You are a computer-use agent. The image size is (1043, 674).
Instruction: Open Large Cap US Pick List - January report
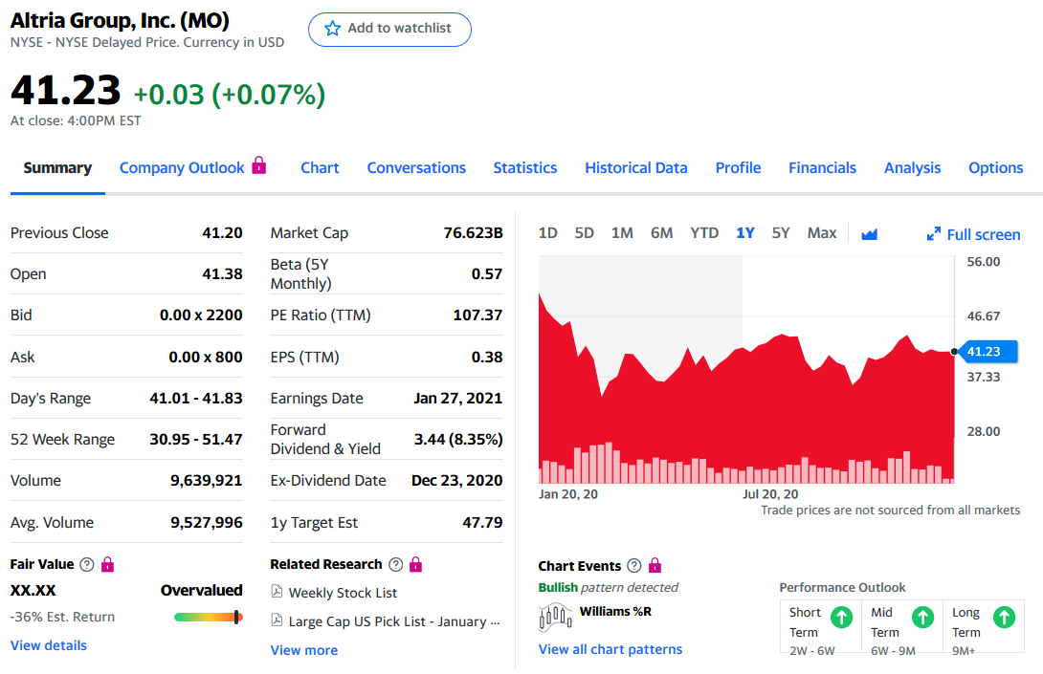point(394,620)
